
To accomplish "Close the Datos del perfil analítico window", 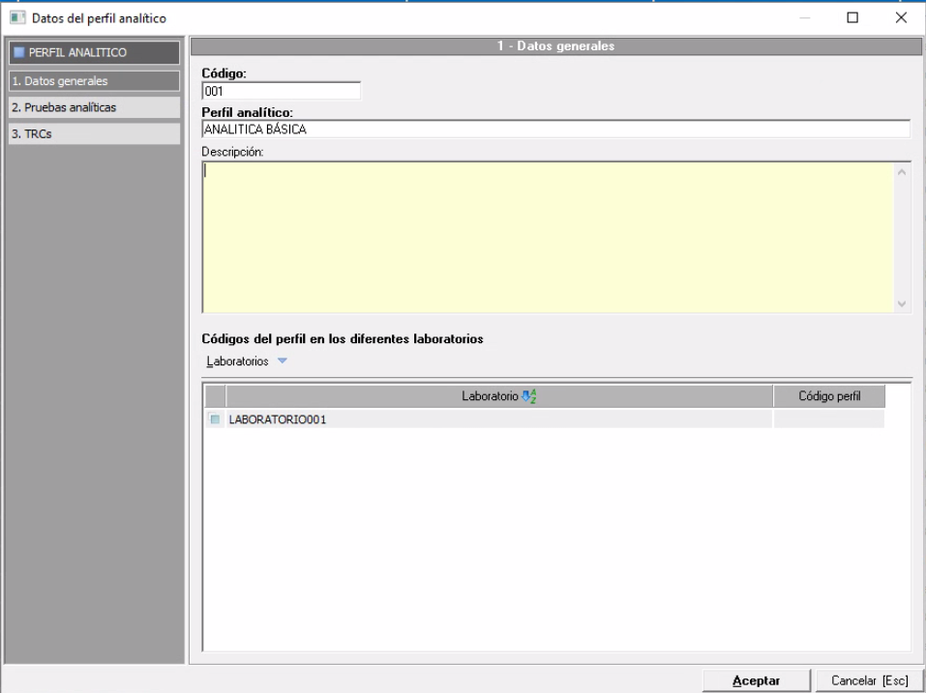I will (900, 17).
